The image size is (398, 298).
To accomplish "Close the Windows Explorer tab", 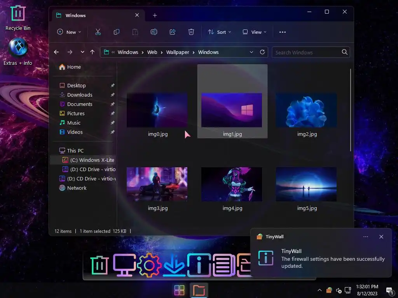I will (x=137, y=15).
